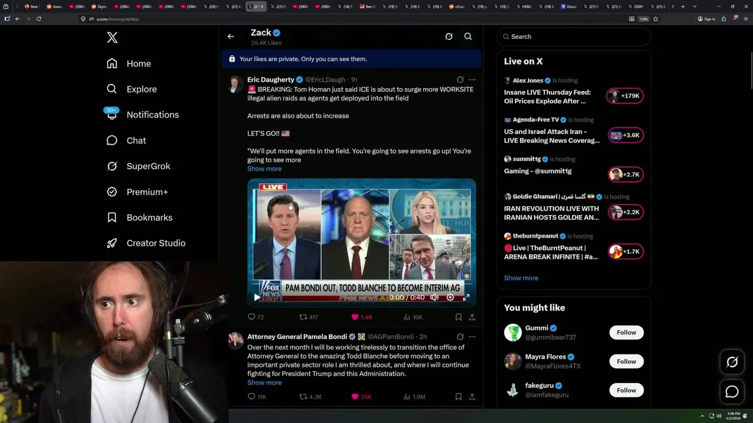Open Premium+ from the sidebar
Screen dimensions: 753x423
click(137, 192)
